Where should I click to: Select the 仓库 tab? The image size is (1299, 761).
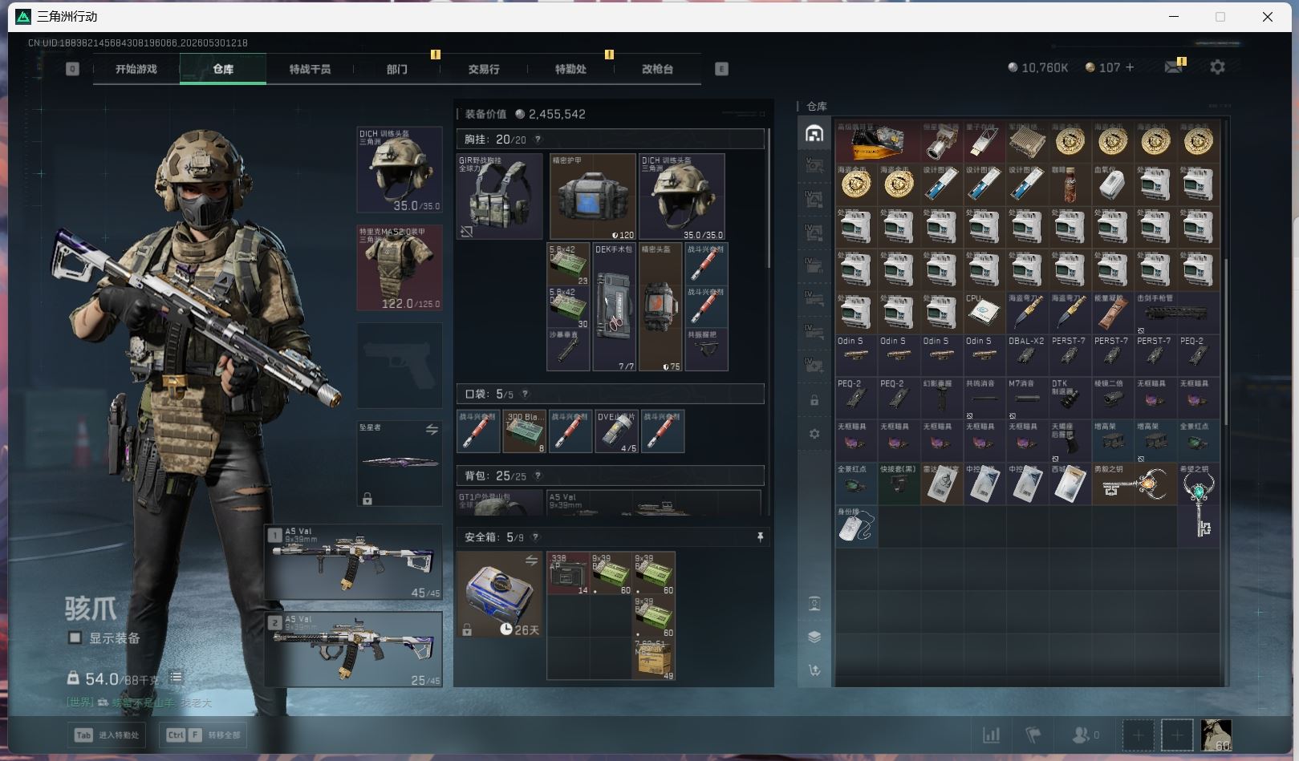pos(223,69)
